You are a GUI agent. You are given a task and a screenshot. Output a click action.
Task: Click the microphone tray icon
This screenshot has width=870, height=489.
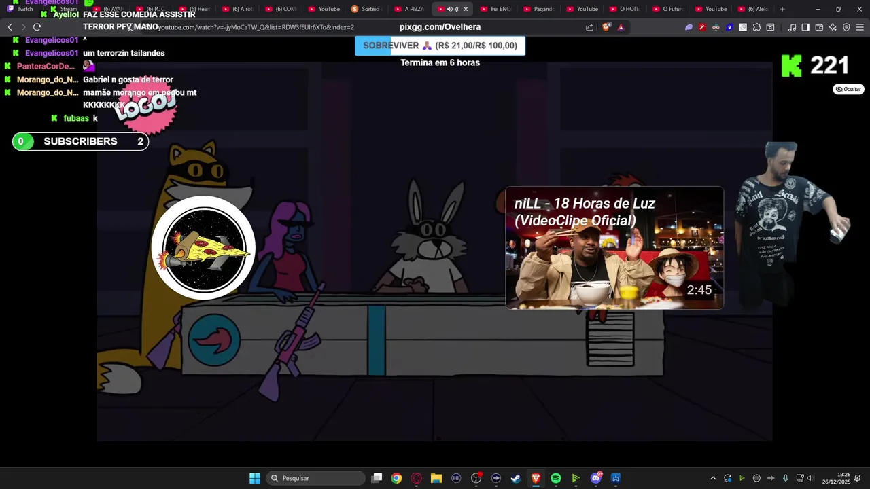[x=785, y=478]
